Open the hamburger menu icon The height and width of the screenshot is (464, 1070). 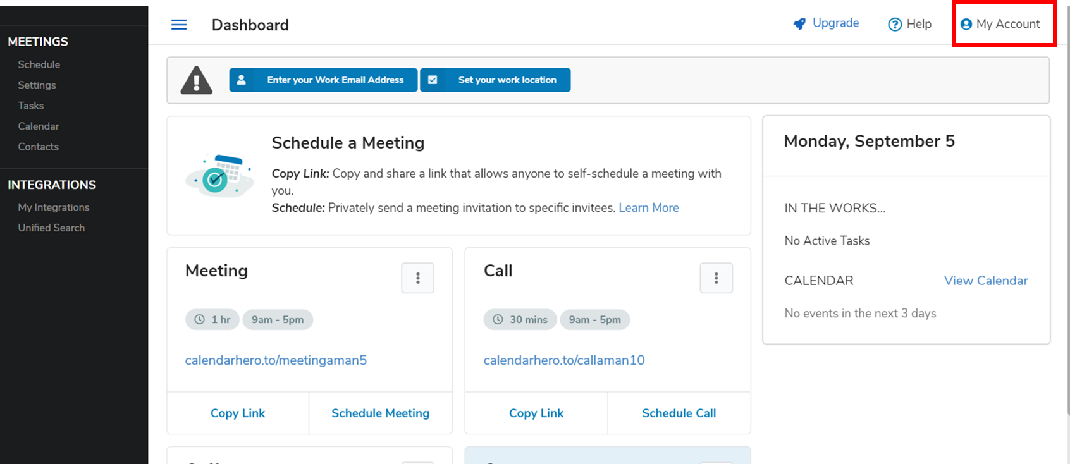coord(179,25)
